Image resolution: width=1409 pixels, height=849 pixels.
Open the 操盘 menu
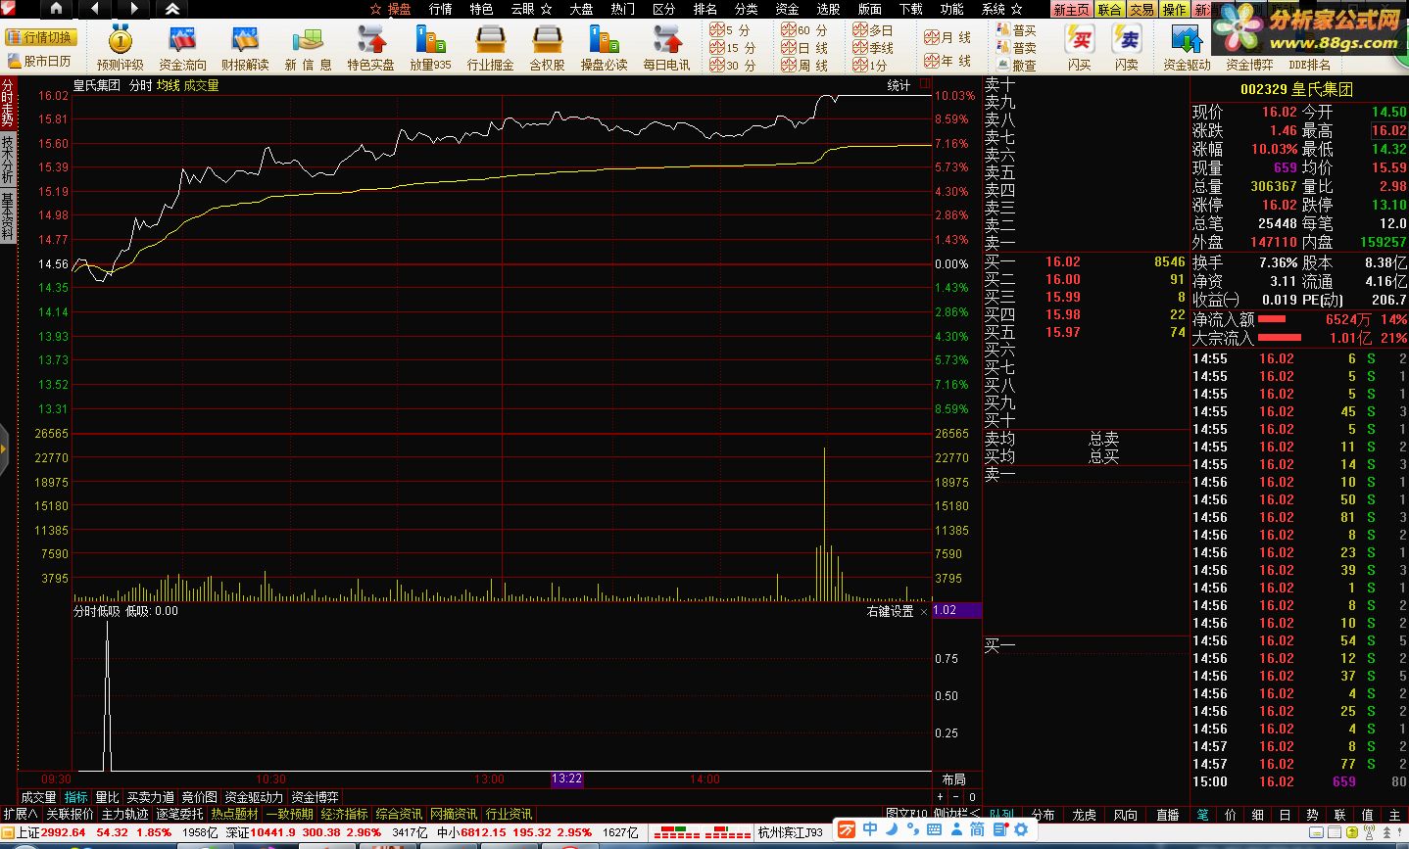[x=399, y=9]
